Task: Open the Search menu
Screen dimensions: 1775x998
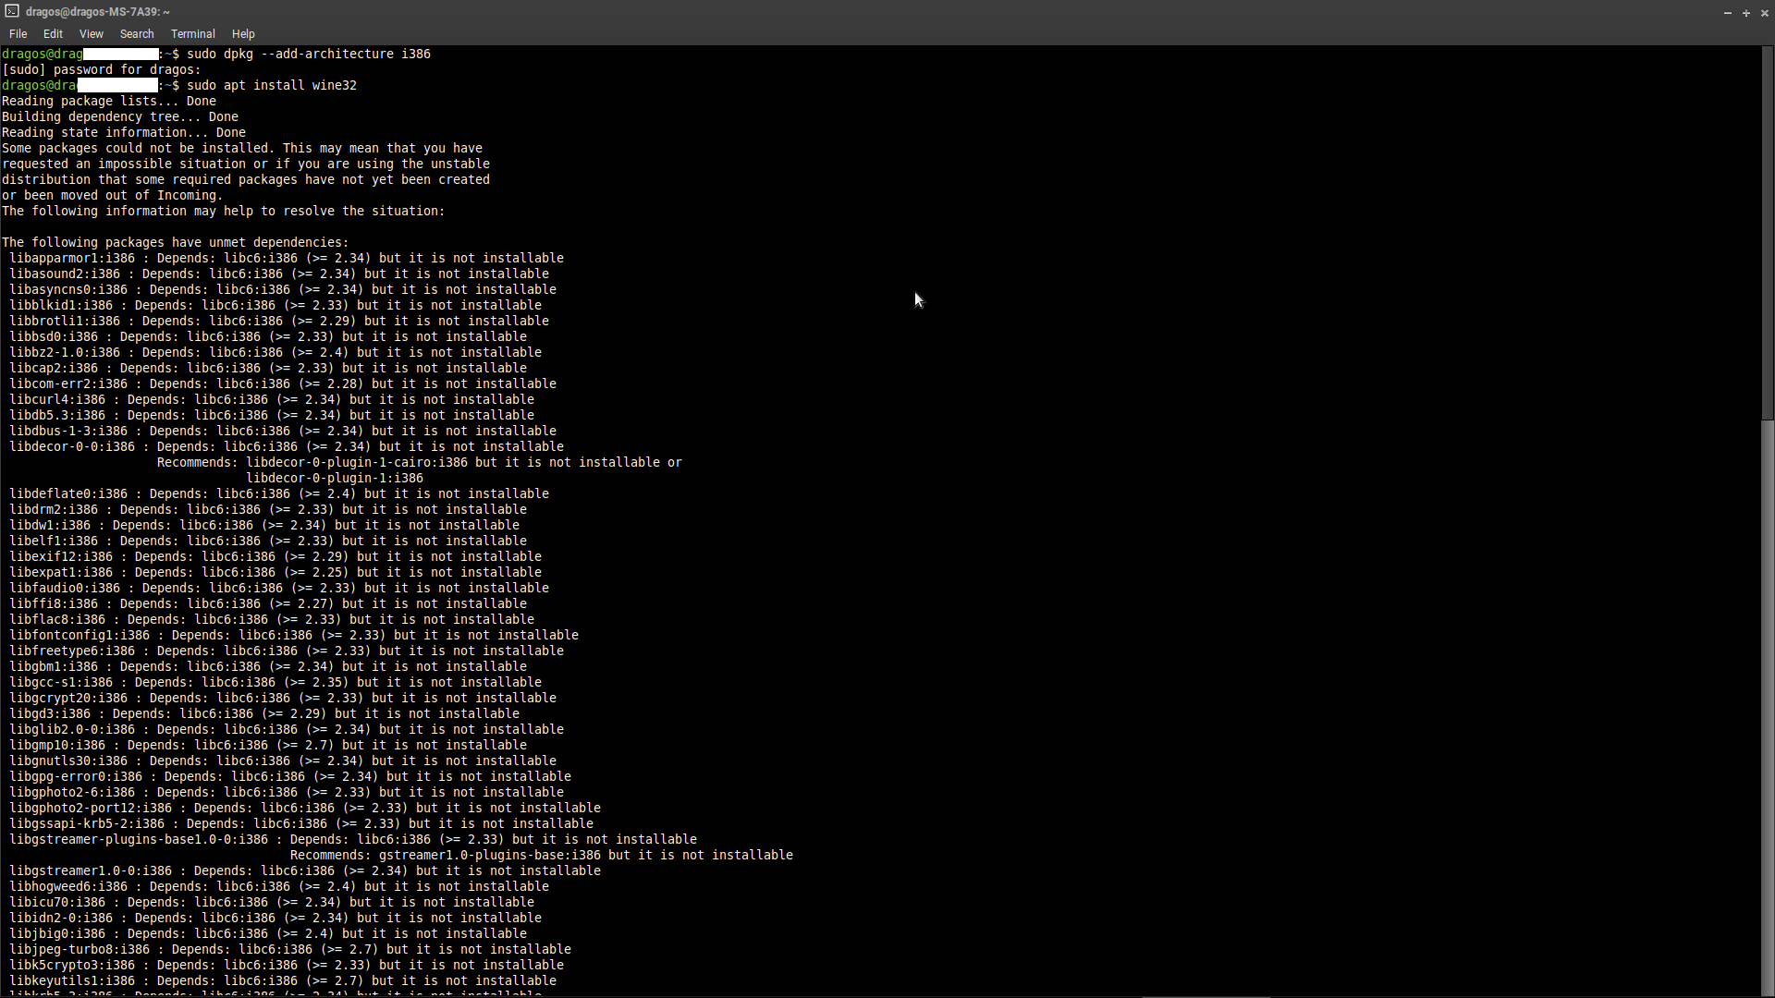Action: tap(137, 34)
